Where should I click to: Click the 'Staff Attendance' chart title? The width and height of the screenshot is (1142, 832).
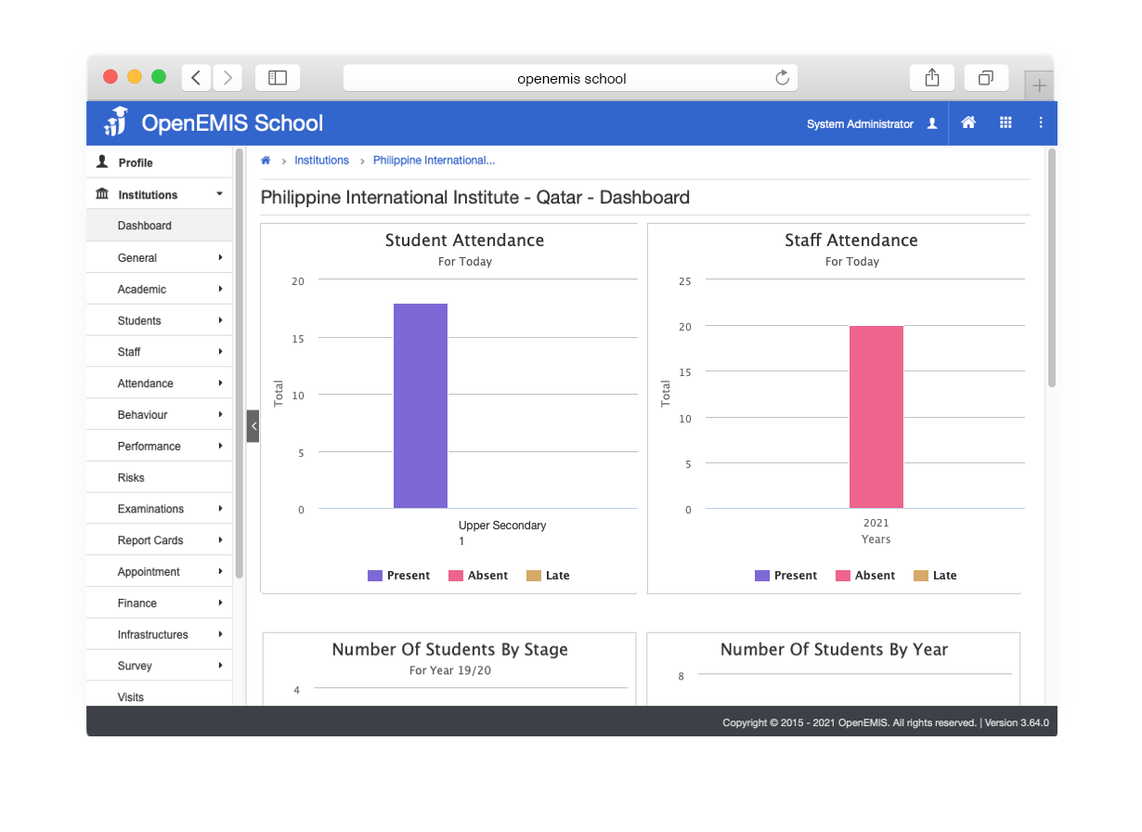[851, 240]
